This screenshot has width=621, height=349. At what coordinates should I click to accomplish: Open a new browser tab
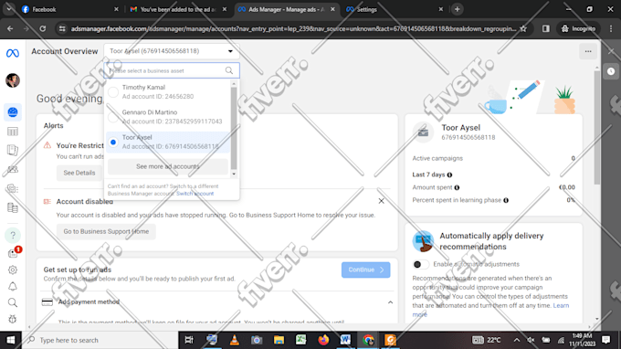pos(457,9)
